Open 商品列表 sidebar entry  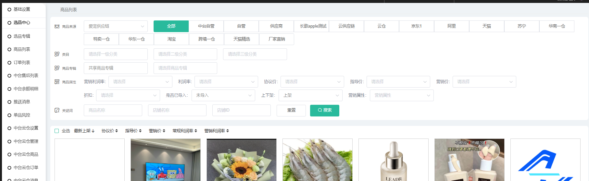(x=22, y=49)
